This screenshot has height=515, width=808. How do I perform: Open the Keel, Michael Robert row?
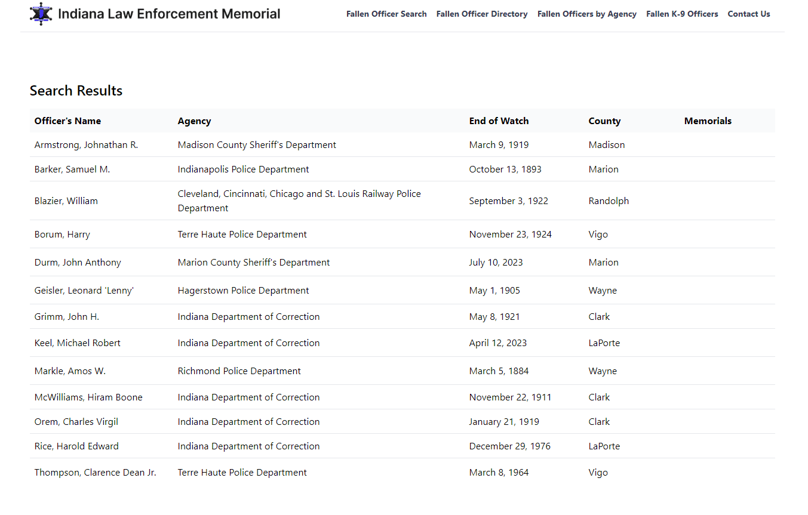(x=78, y=343)
